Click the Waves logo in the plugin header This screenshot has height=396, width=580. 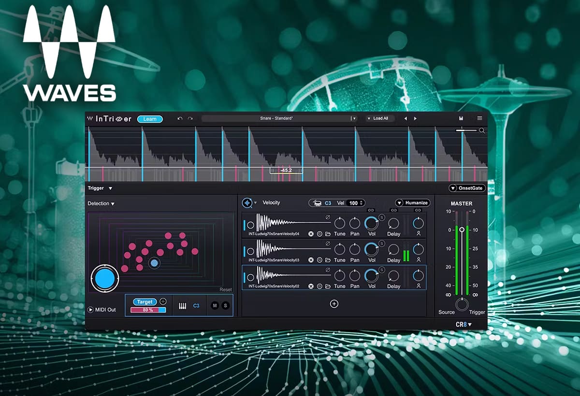tap(90, 119)
